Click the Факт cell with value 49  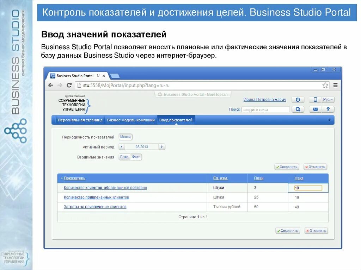click(x=308, y=207)
